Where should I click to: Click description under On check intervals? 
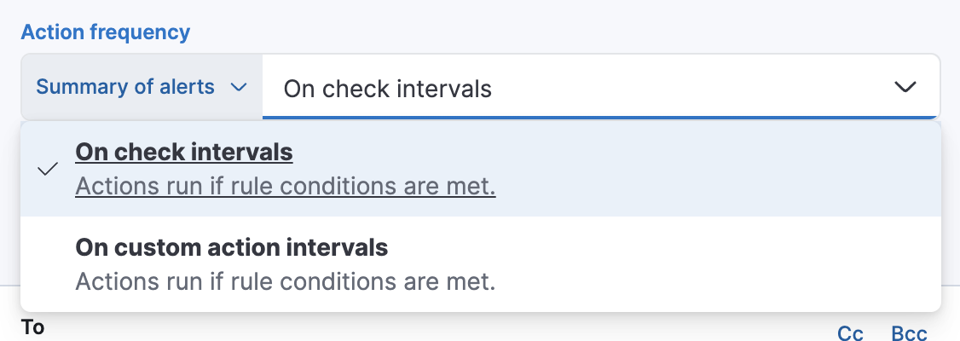285,187
